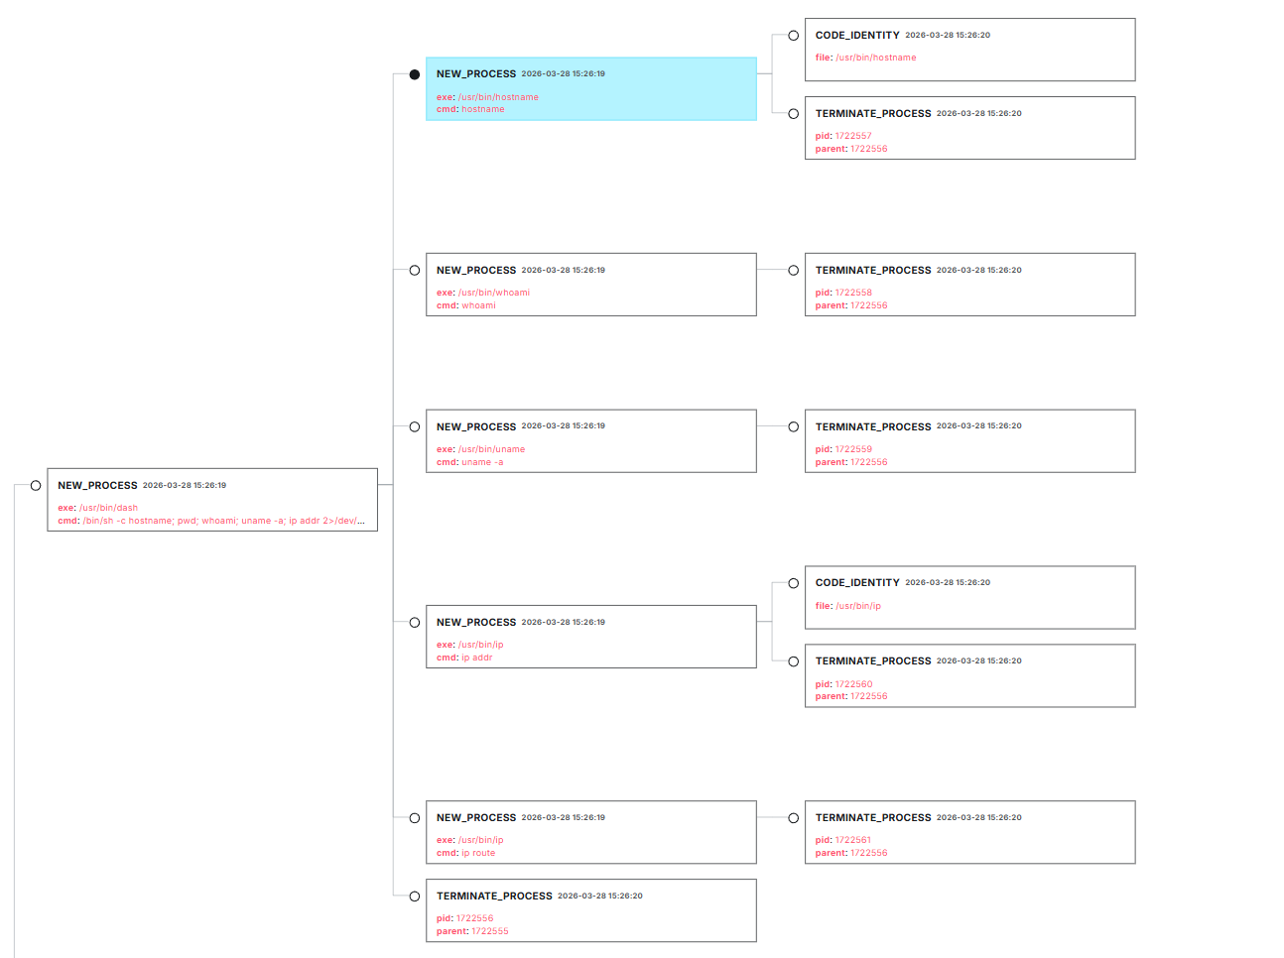Viewport: 1284px width, 958px height.
Task: Select the ip addr NEW_PROCESS node
Action: (591, 636)
